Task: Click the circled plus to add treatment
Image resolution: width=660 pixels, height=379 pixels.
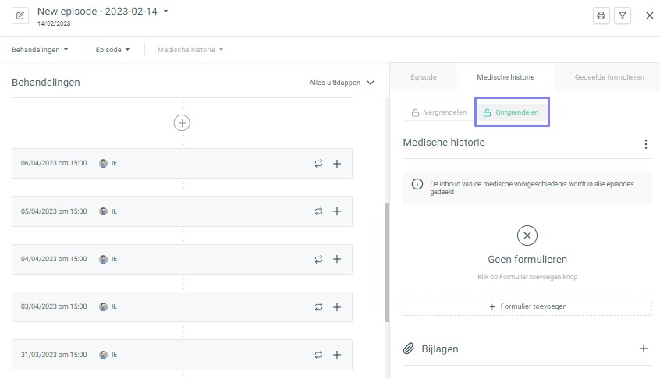Action: (x=182, y=123)
